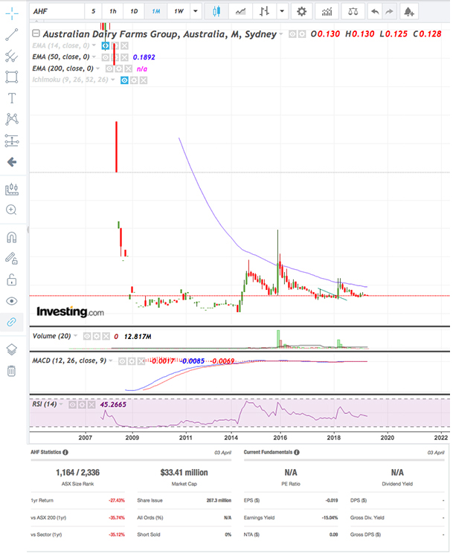Viewport: 453px width, 556px height.
Task: Switch to 5 minute interval
Action: point(93,11)
